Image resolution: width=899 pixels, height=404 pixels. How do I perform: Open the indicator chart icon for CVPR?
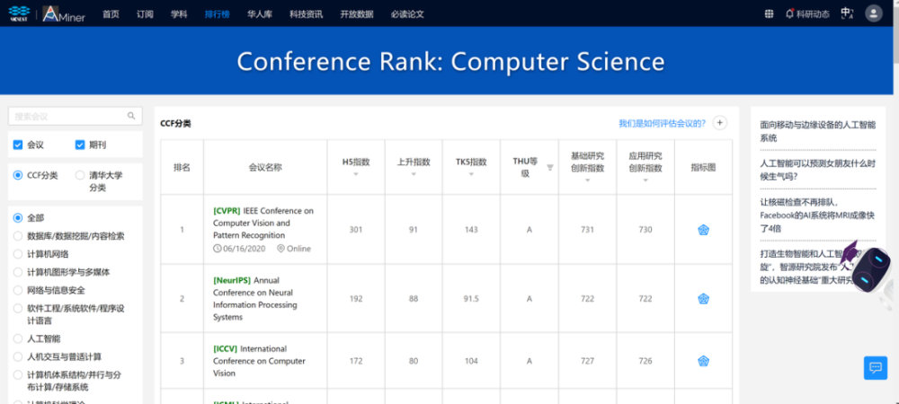coord(704,230)
